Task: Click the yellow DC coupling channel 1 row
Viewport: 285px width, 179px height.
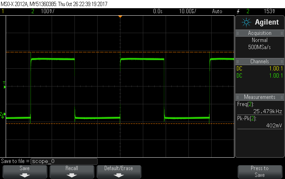Action: click(260, 69)
